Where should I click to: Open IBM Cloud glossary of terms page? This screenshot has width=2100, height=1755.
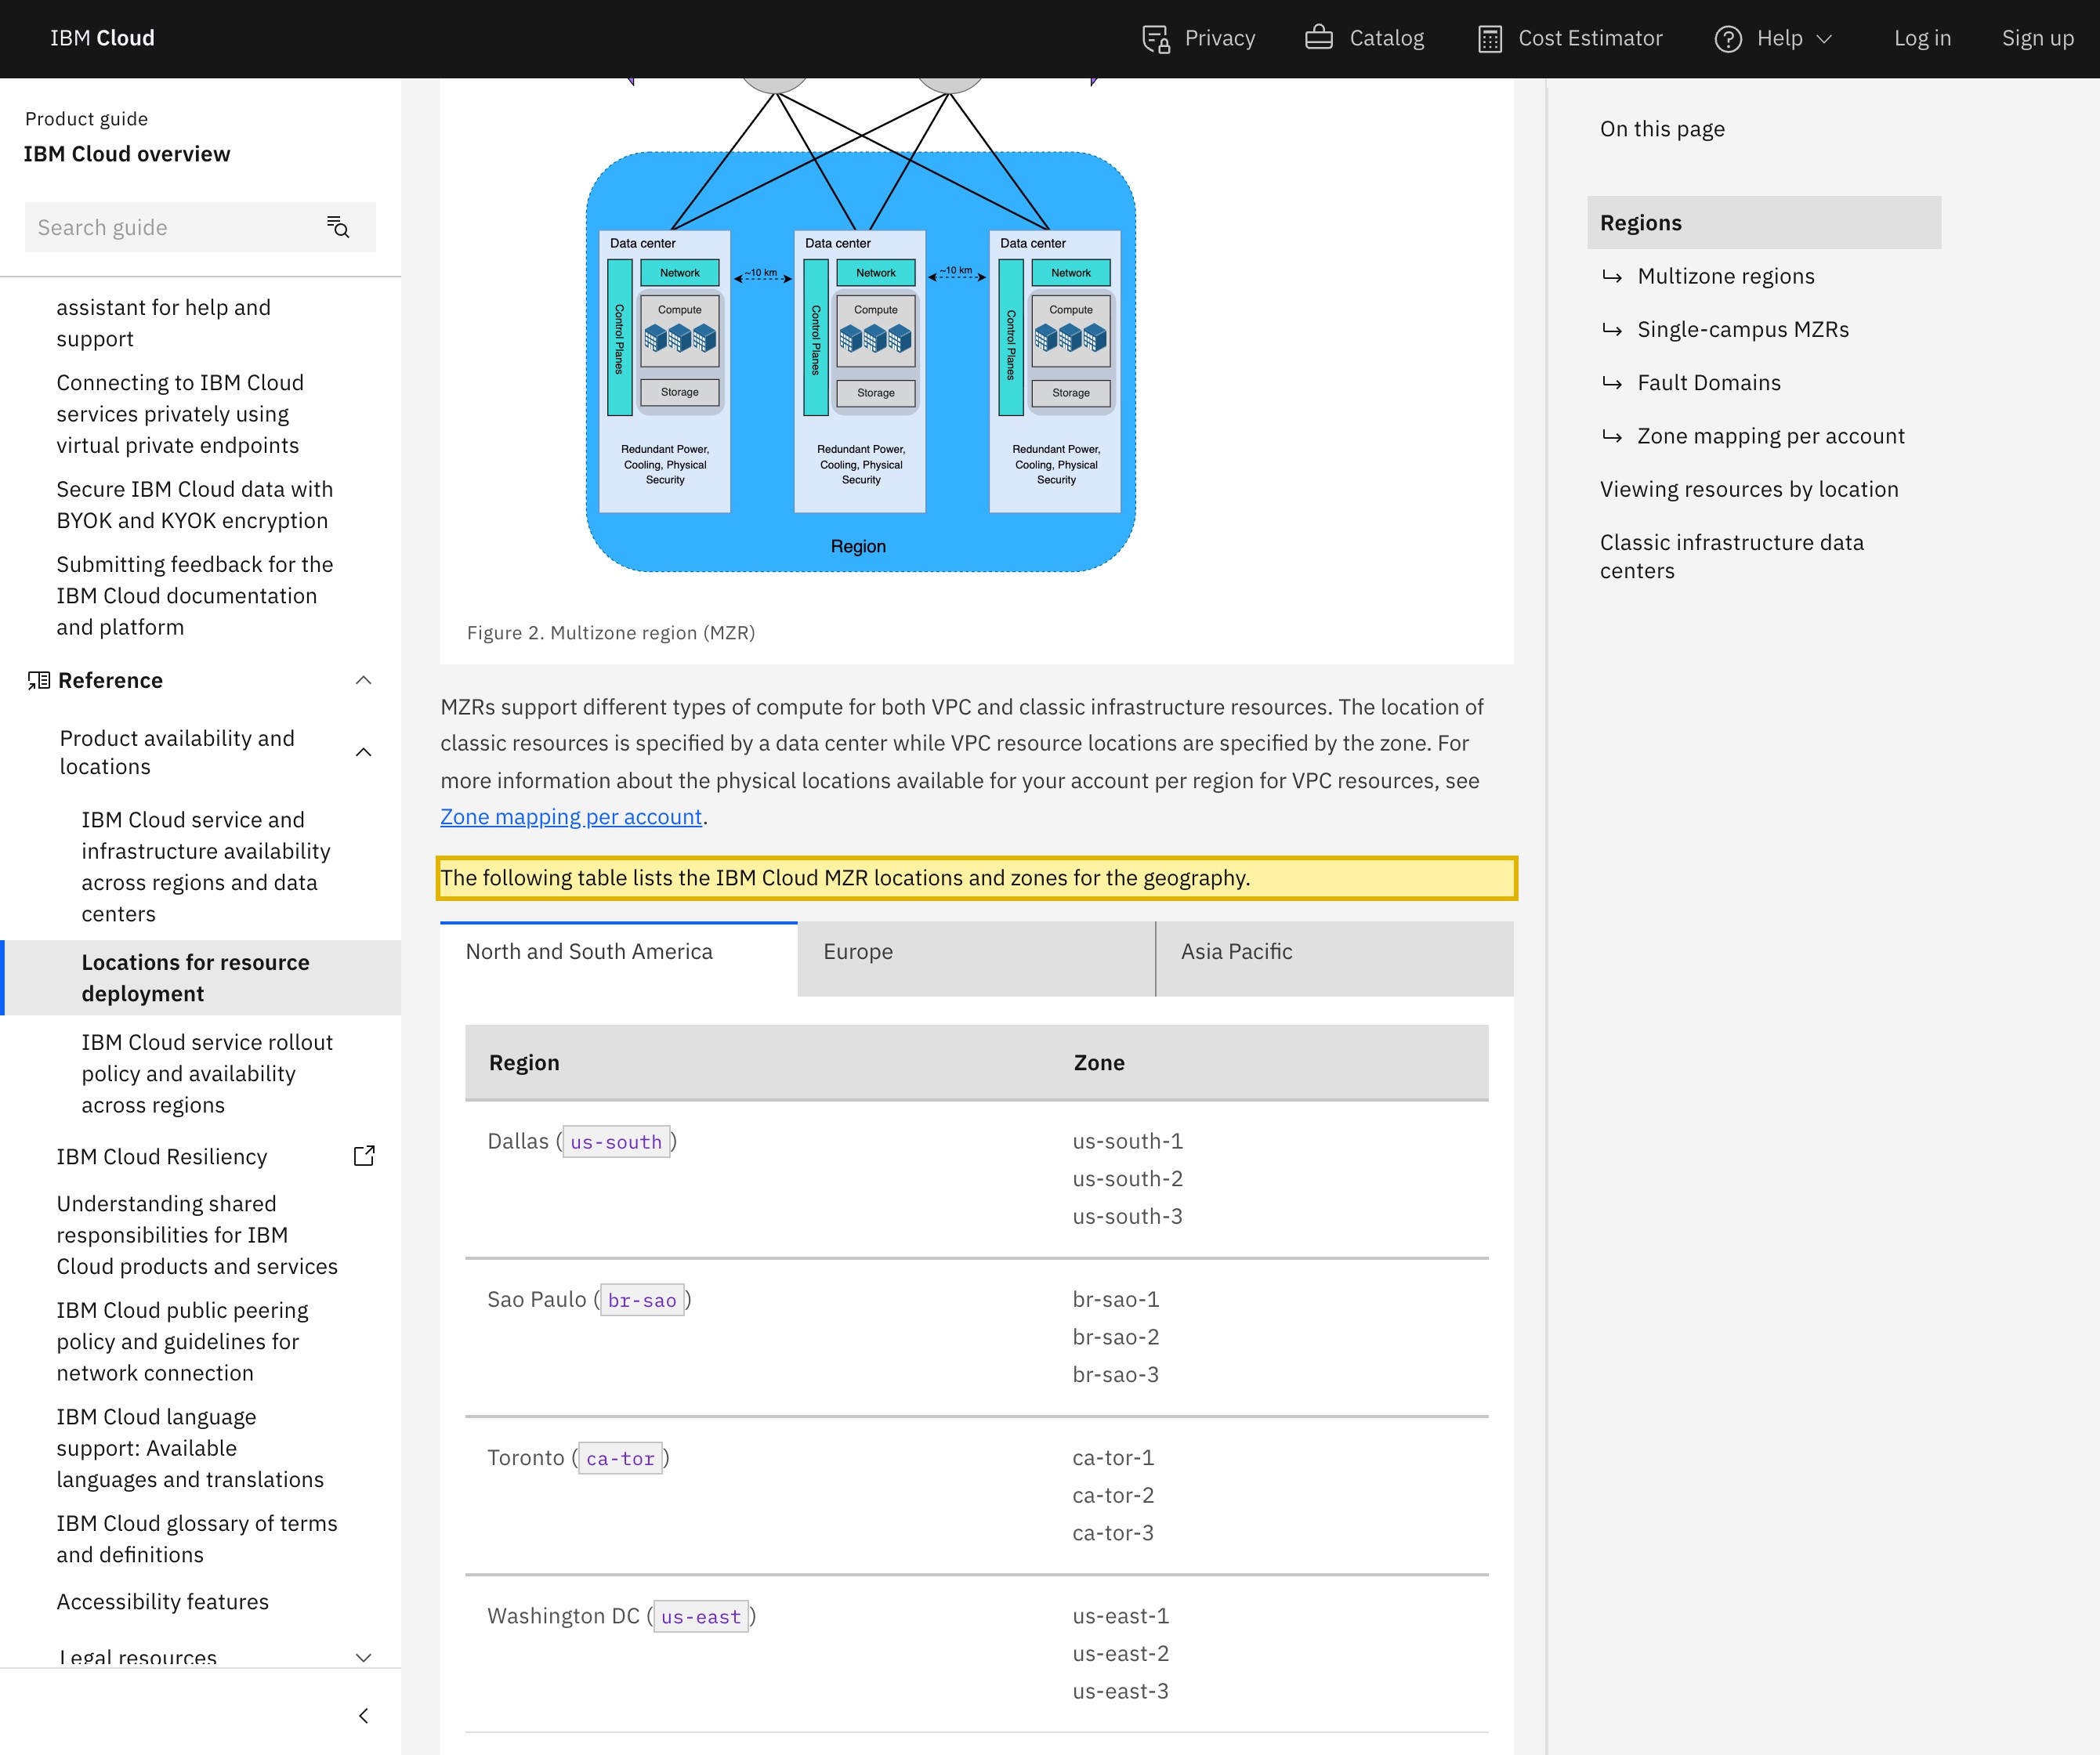[x=197, y=1539]
